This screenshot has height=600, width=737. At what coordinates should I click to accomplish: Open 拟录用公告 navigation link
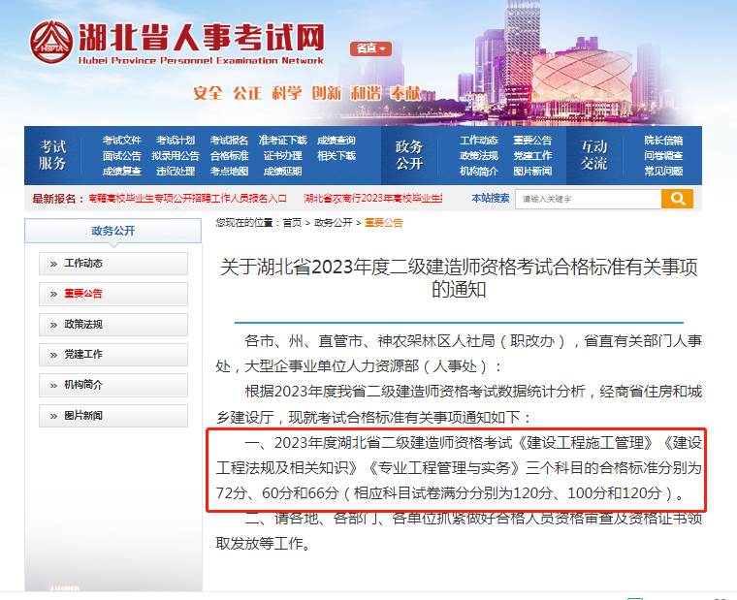[176, 155]
